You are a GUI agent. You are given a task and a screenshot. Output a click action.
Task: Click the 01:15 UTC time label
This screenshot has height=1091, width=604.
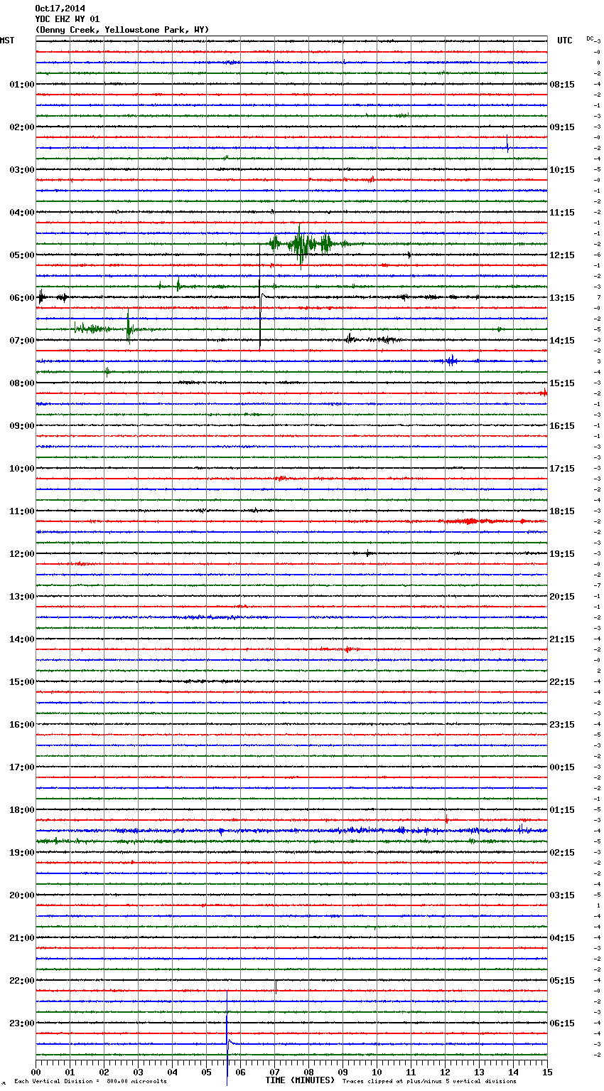click(x=562, y=810)
